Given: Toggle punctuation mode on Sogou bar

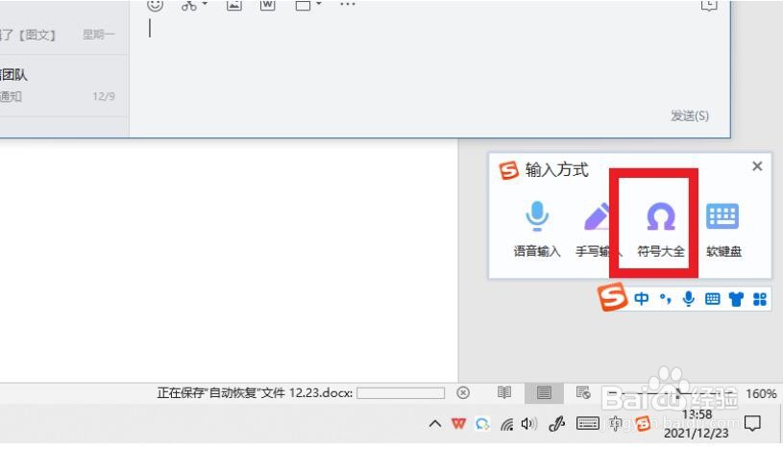Looking at the screenshot, I should 665,299.
